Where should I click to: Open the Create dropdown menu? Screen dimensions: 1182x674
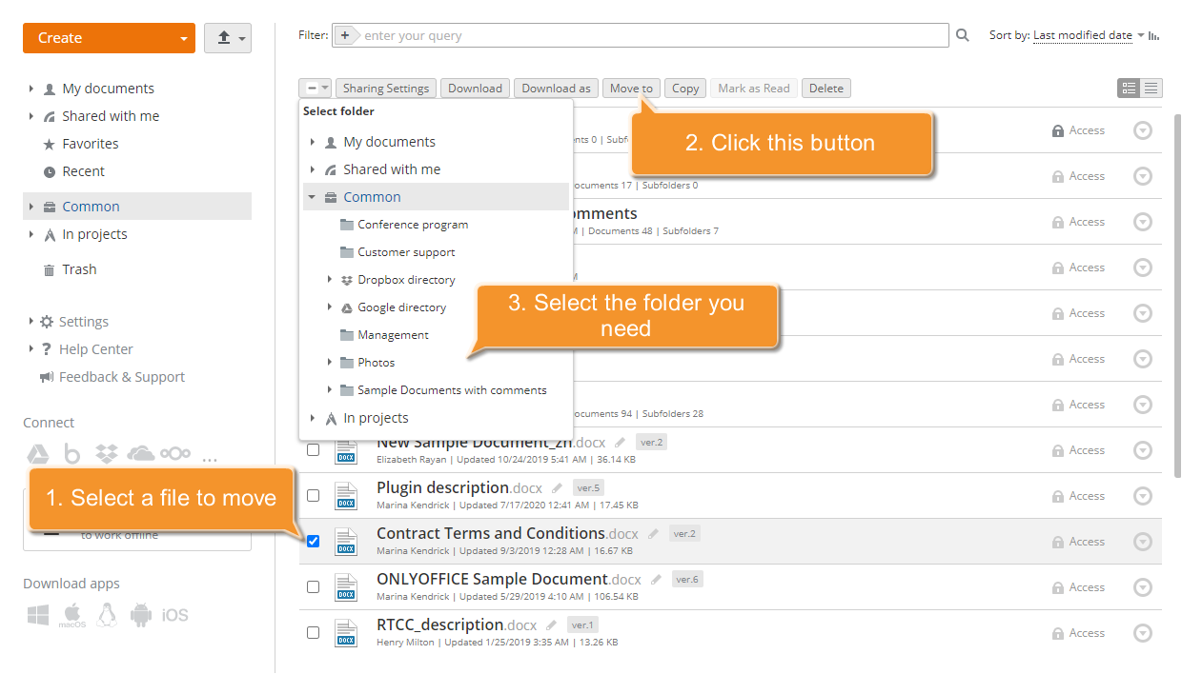109,37
